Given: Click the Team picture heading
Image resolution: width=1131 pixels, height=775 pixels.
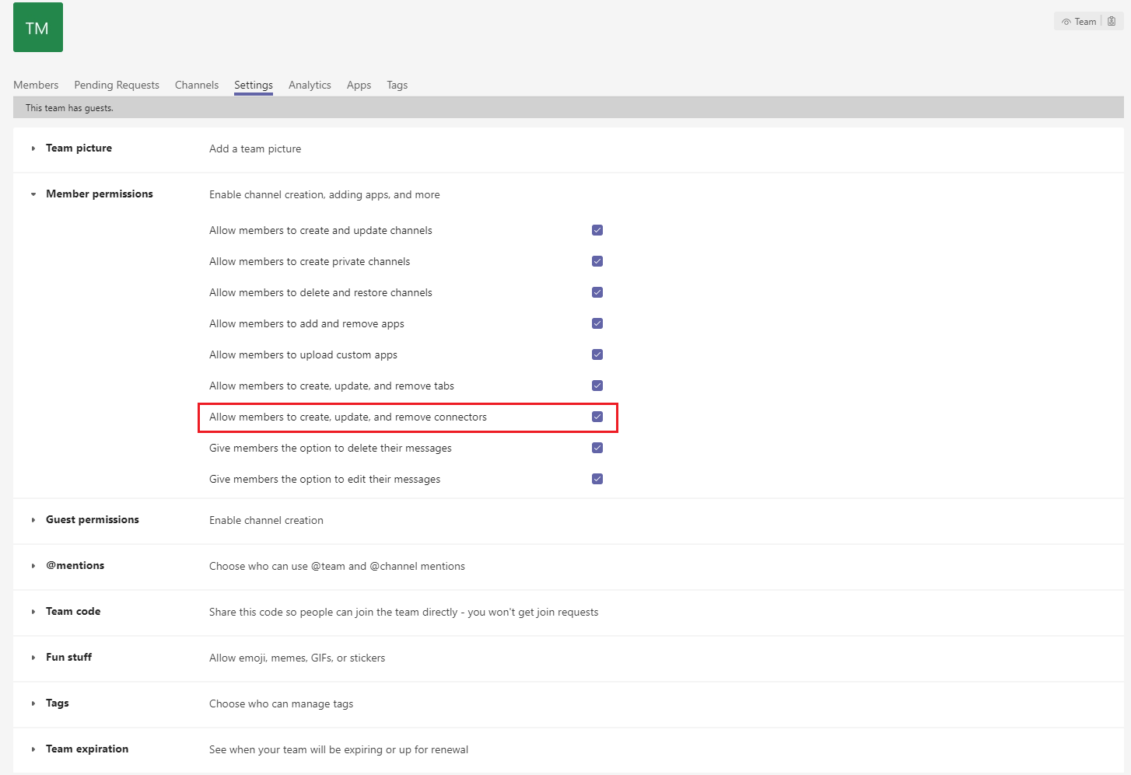Looking at the screenshot, I should [x=79, y=148].
